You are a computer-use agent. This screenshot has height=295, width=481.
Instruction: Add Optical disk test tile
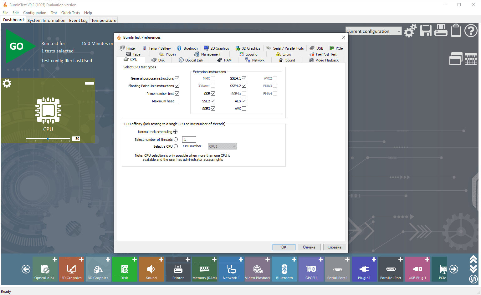54,259
